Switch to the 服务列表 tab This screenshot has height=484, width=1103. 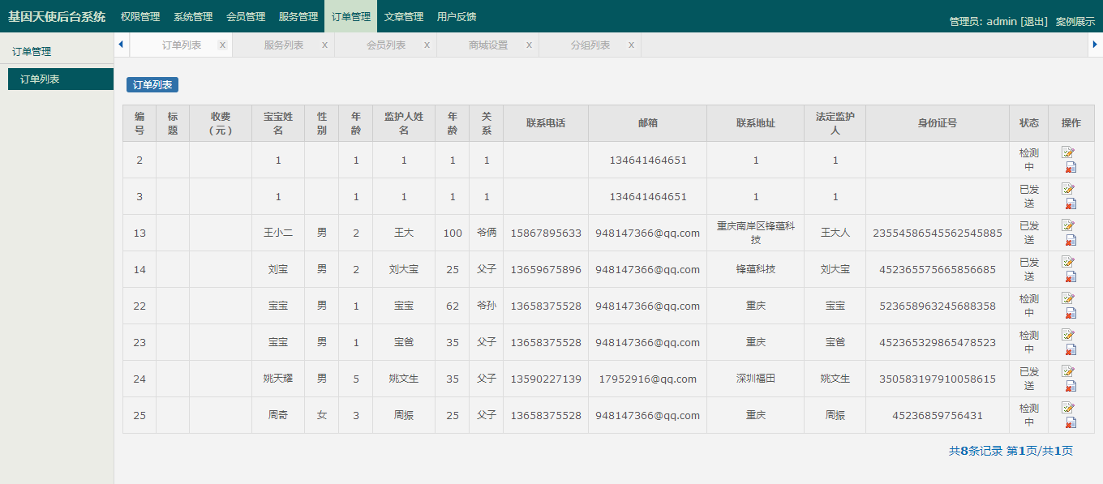click(284, 45)
